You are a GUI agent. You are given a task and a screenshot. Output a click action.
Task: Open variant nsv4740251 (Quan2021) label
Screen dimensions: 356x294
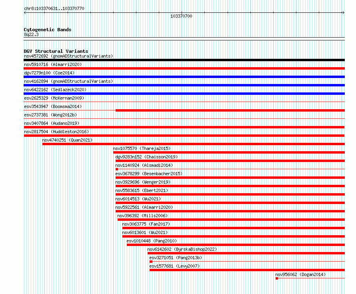tap(67, 140)
